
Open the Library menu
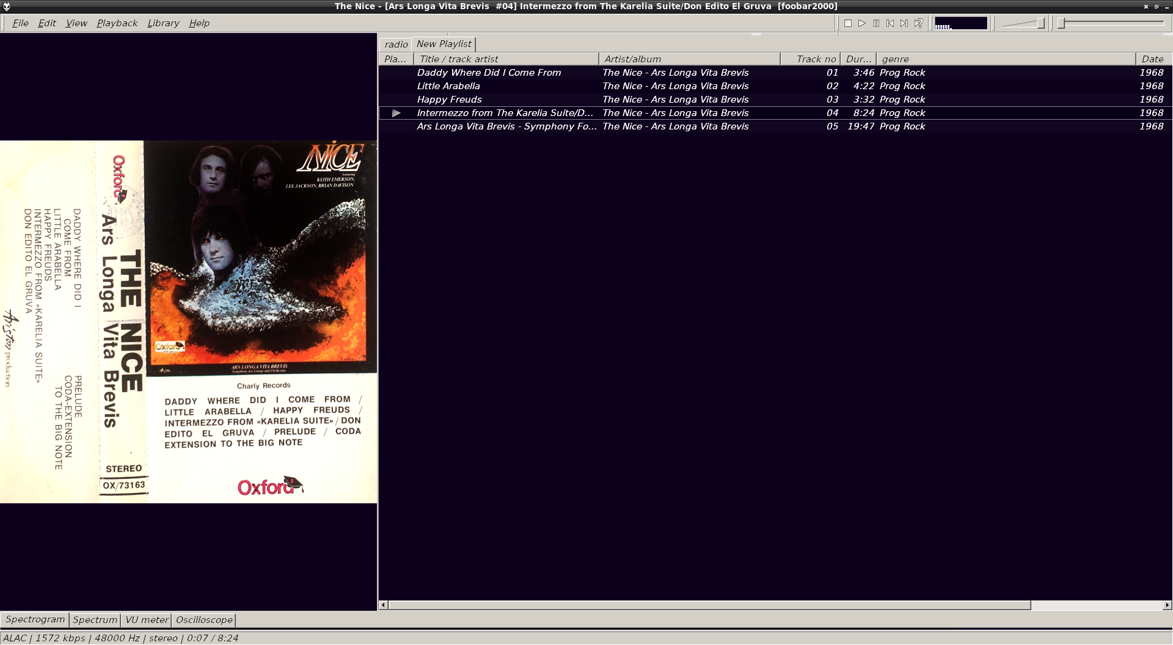163,23
